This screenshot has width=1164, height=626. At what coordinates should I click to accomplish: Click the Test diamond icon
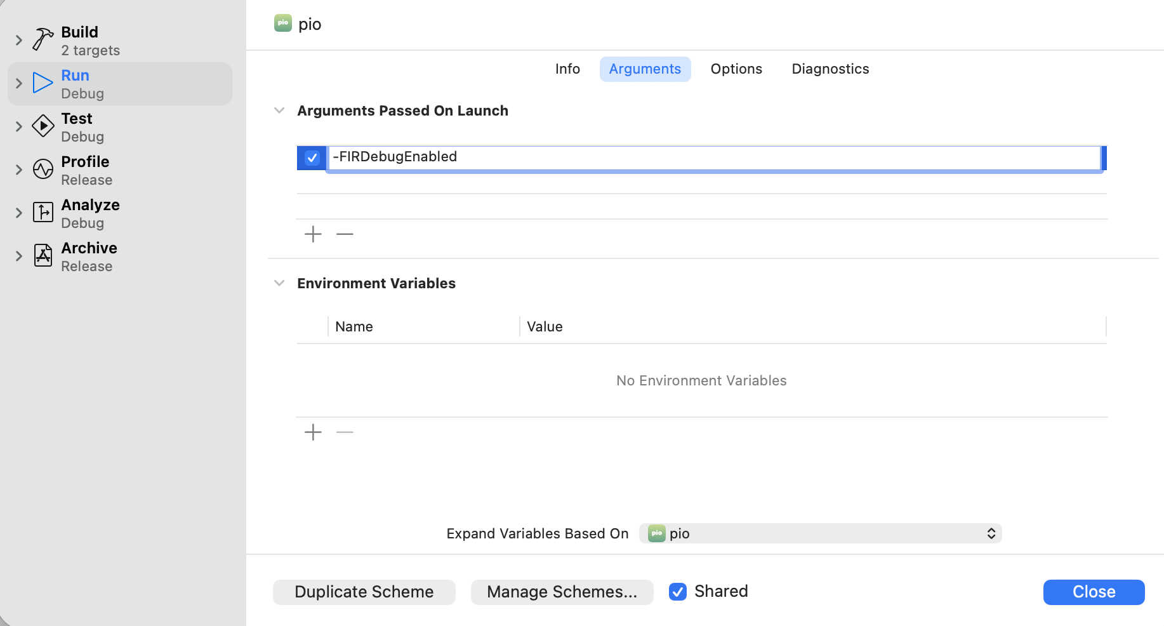tap(43, 126)
